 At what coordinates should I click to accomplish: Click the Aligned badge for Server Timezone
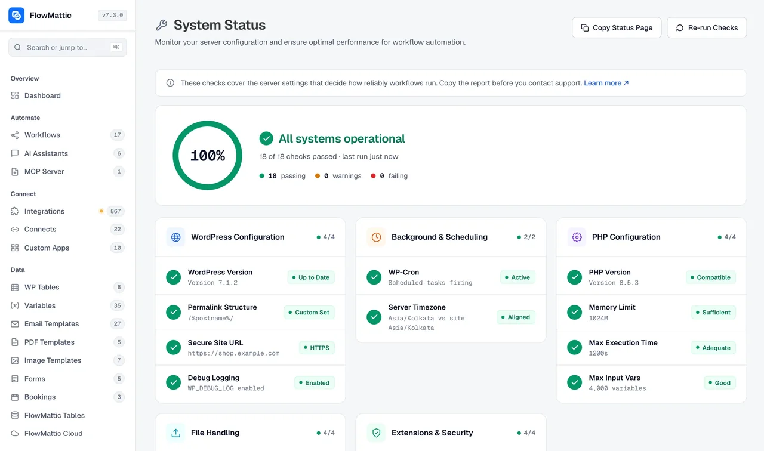[516, 317]
